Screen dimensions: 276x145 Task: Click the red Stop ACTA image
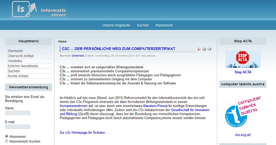pos(243,59)
